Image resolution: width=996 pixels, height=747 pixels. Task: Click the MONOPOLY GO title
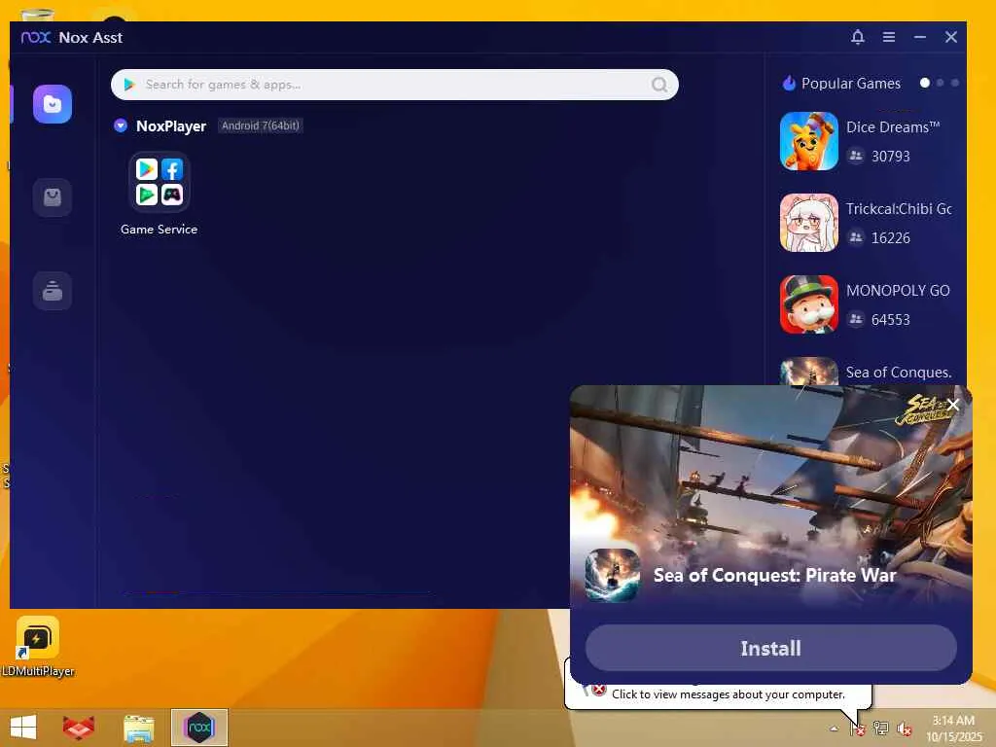pos(898,291)
